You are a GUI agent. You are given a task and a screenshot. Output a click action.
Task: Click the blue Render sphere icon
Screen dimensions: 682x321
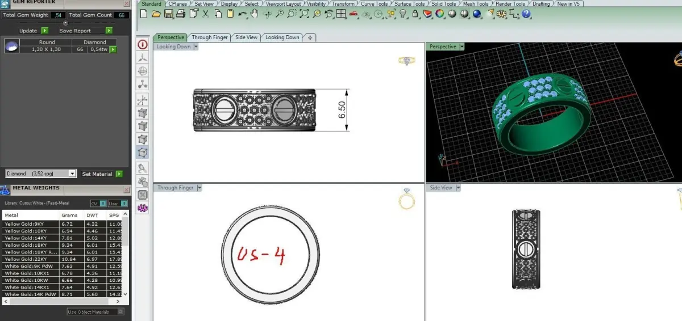pos(477,14)
